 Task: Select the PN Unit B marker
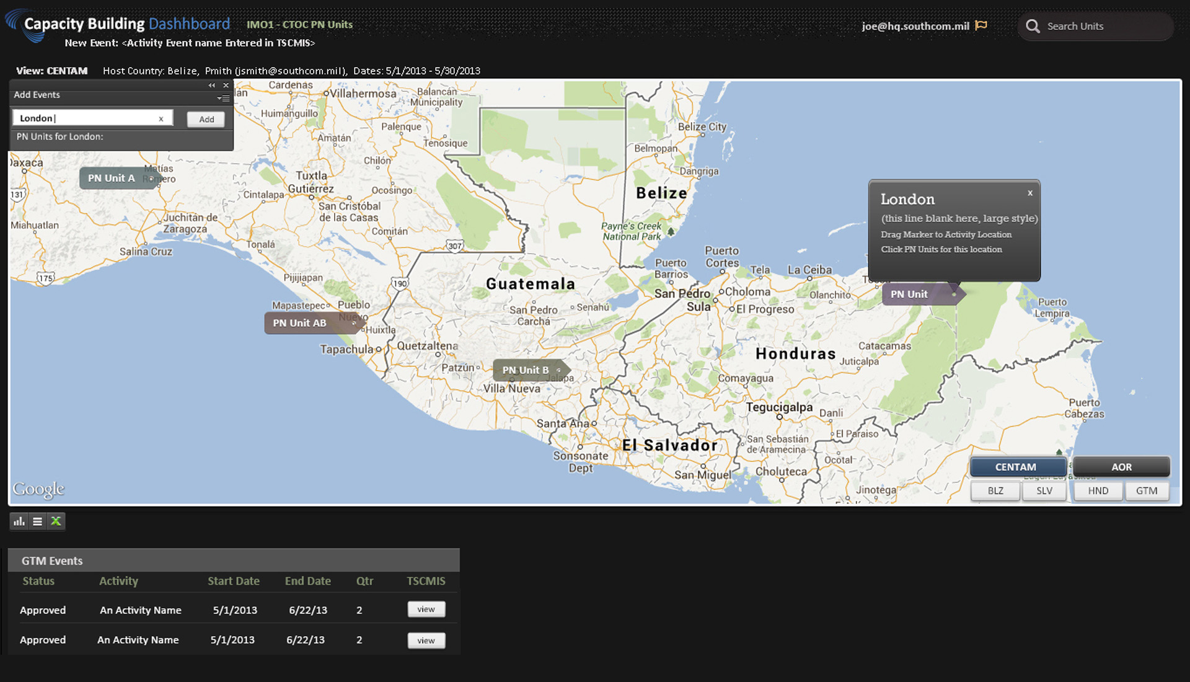click(531, 370)
